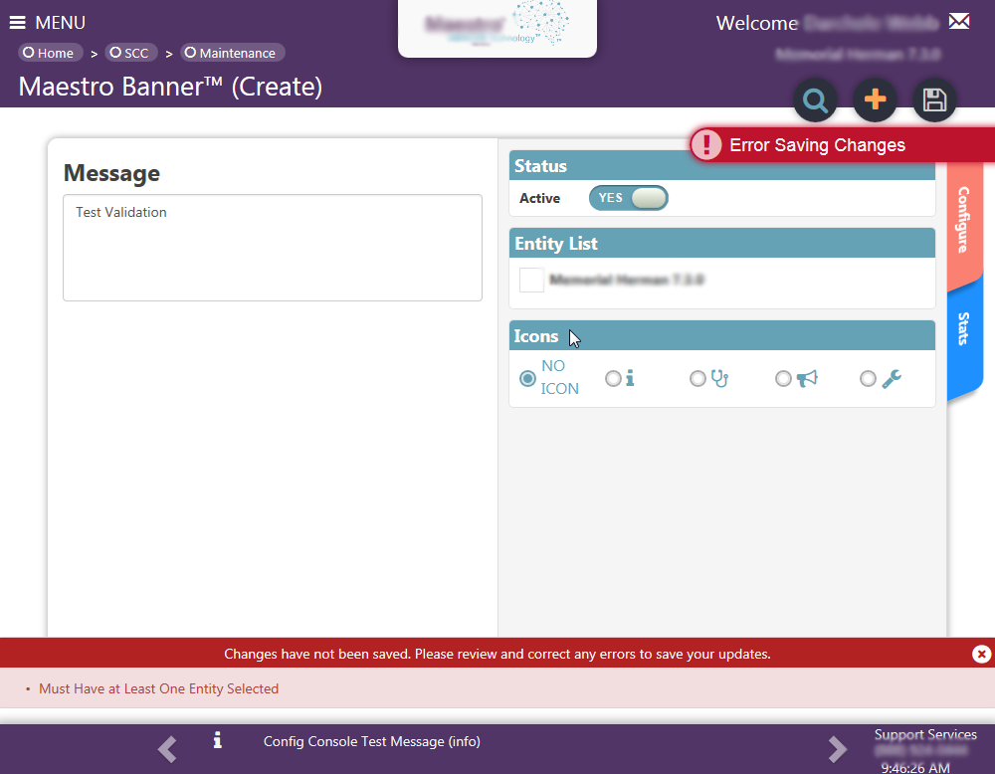995x774 pixels.
Task: Select the info icon radio button
Action: pyautogui.click(x=613, y=379)
